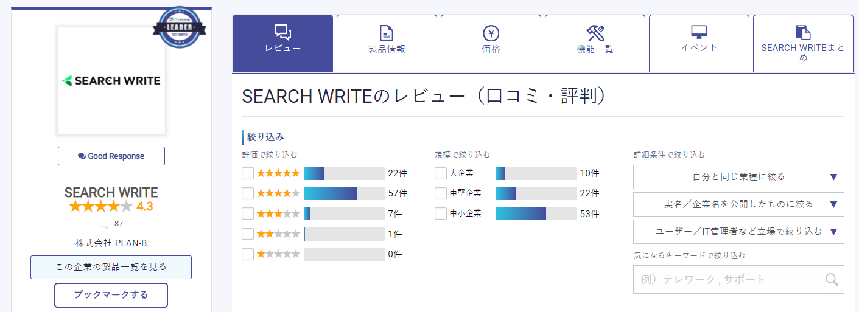Image resolution: width=859 pixels, height=312 pixels.
Task: Click the product information document icon
Action: pos(387,32)
